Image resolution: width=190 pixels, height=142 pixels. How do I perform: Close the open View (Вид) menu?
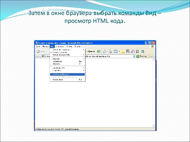point(52,47)
